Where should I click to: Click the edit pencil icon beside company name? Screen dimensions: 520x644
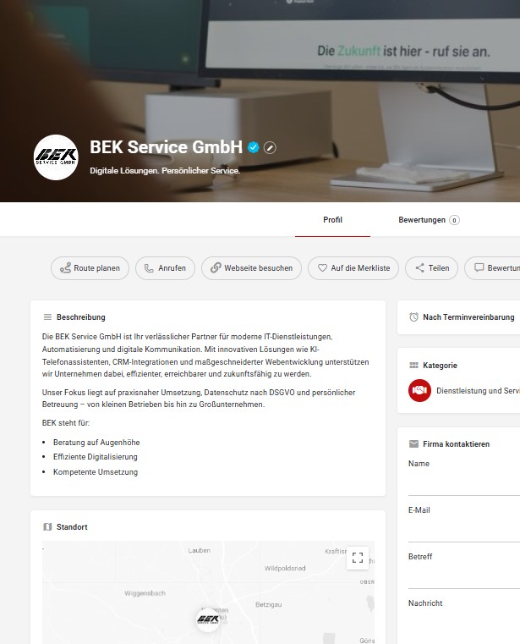click(270, 147)
